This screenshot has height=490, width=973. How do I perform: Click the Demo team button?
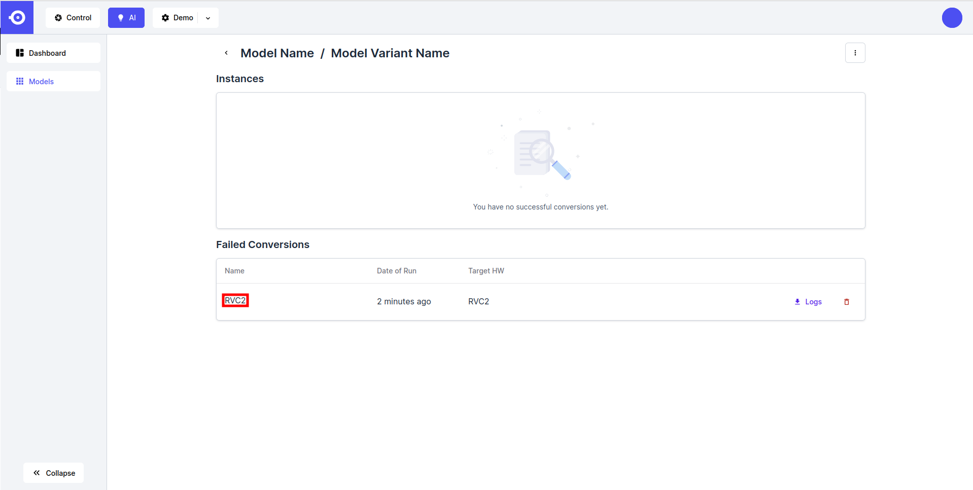click(x=178, y=18)
